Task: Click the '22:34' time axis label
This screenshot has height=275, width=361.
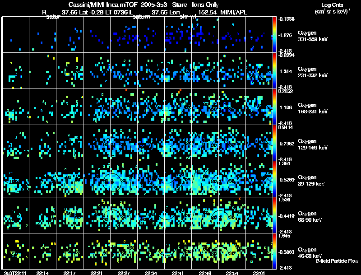Action: click(x=151, y=273)
